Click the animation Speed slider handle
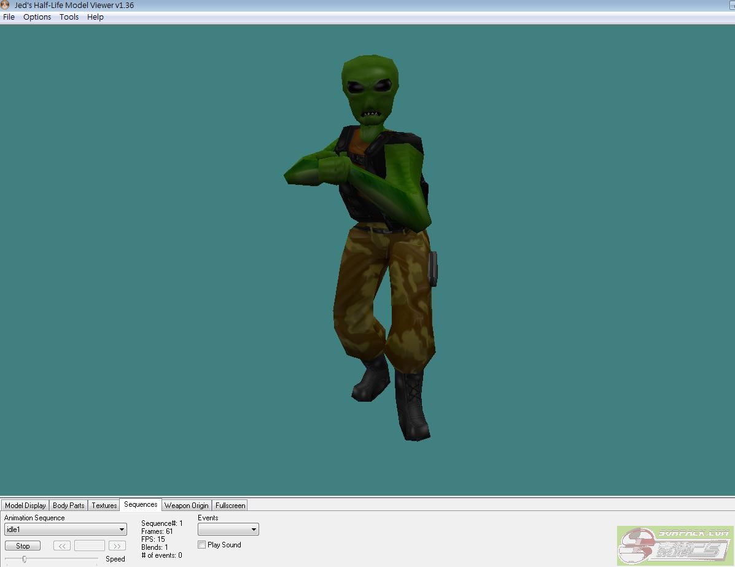Image resolution: width=735 pixels, height=567 pixels. [x=25, y=559]
